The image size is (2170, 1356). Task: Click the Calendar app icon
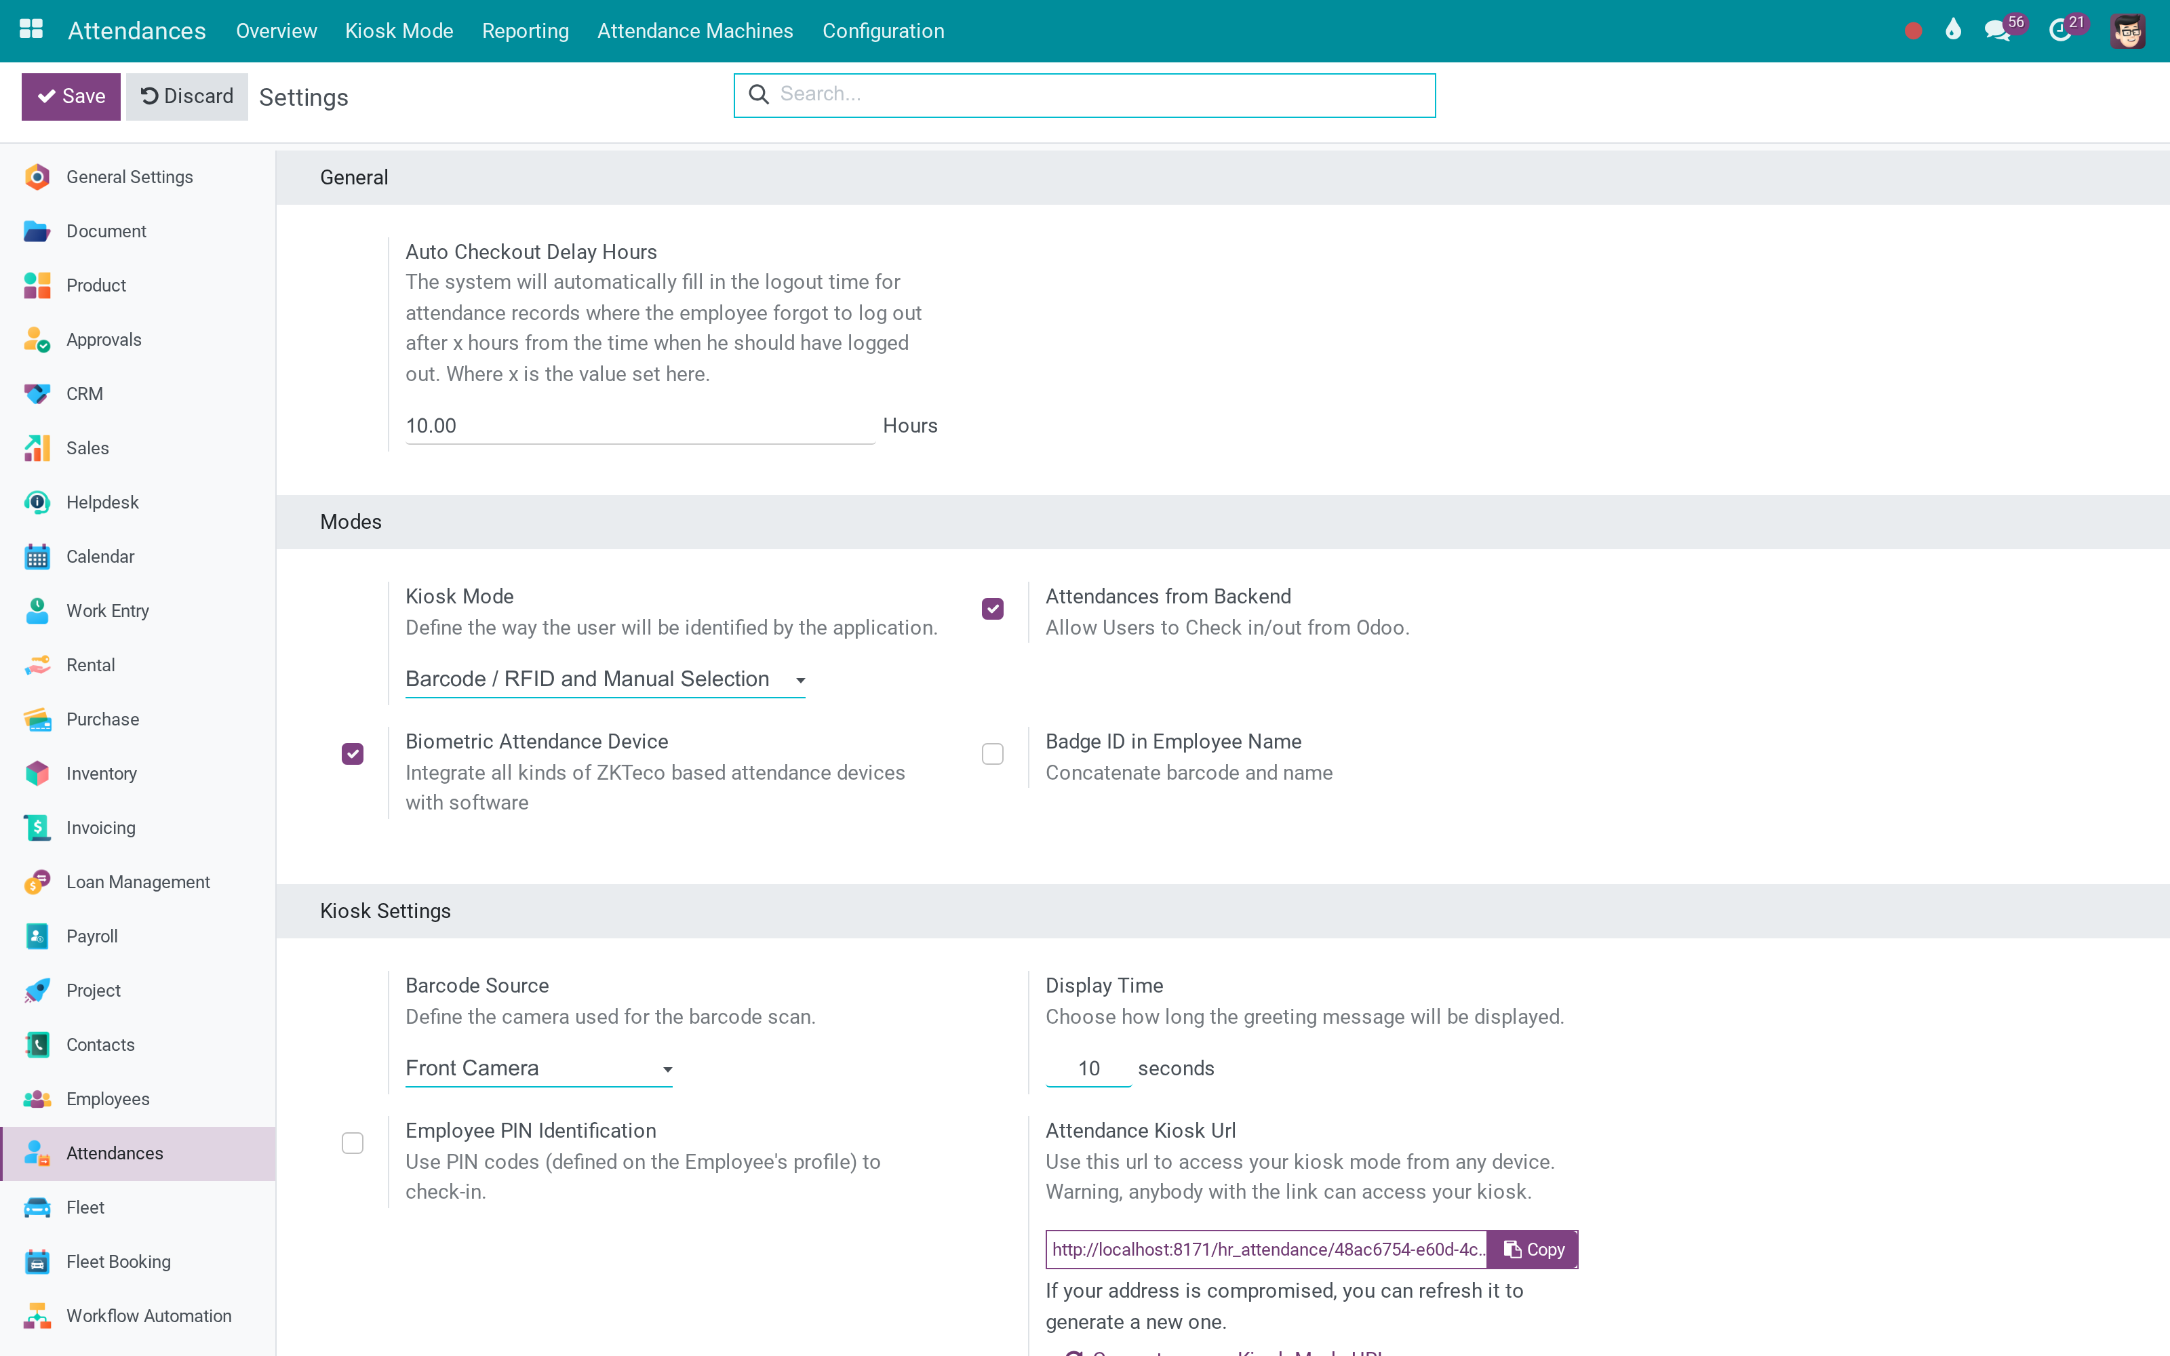[37, 557]
